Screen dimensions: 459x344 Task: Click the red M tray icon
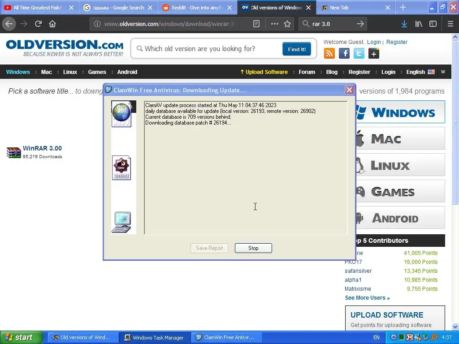pos(410,337)
